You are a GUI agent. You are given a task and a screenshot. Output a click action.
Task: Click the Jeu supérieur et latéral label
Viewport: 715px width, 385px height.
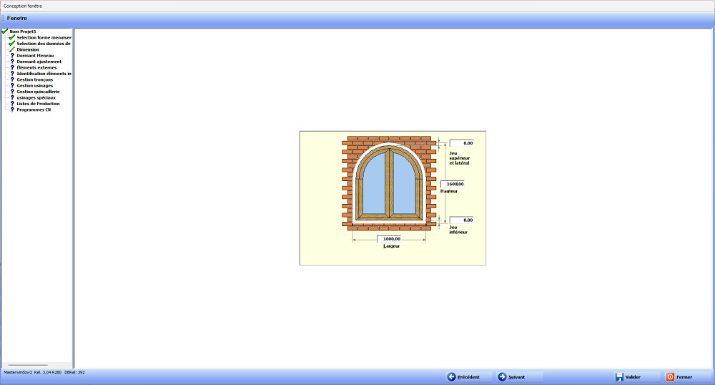(x=459, y=158)
